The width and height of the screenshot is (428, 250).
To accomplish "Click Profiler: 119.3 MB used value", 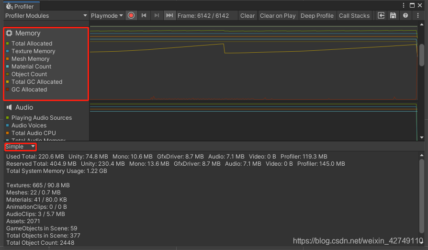I will (x=304, y=157).
